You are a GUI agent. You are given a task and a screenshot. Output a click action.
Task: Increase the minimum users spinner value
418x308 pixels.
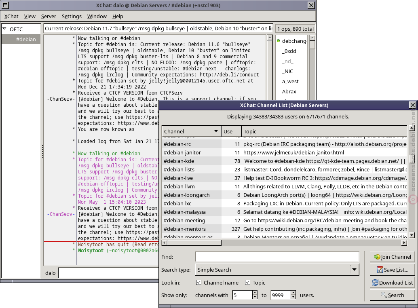255,293
